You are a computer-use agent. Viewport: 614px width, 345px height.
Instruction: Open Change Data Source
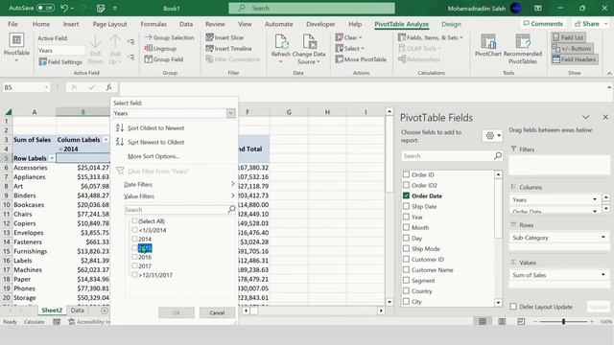point(309,49)
